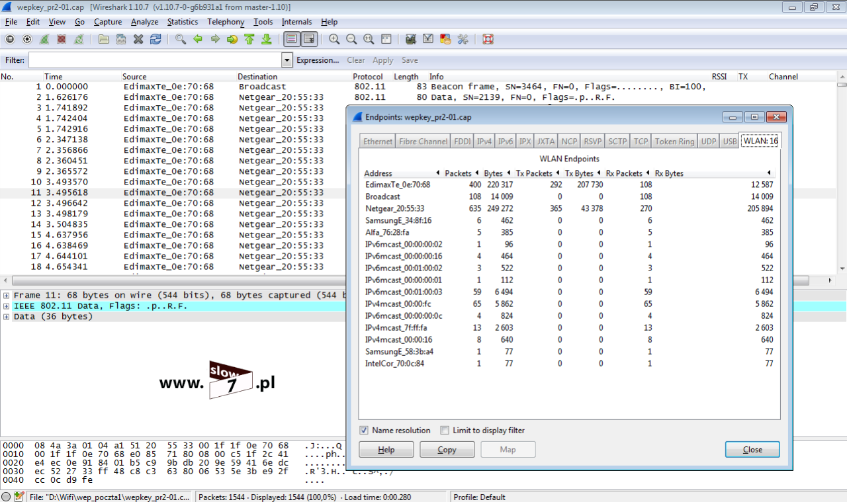Reset zoom to normal size
Viewport: 847px width, 502px height.
click(369, 39)
